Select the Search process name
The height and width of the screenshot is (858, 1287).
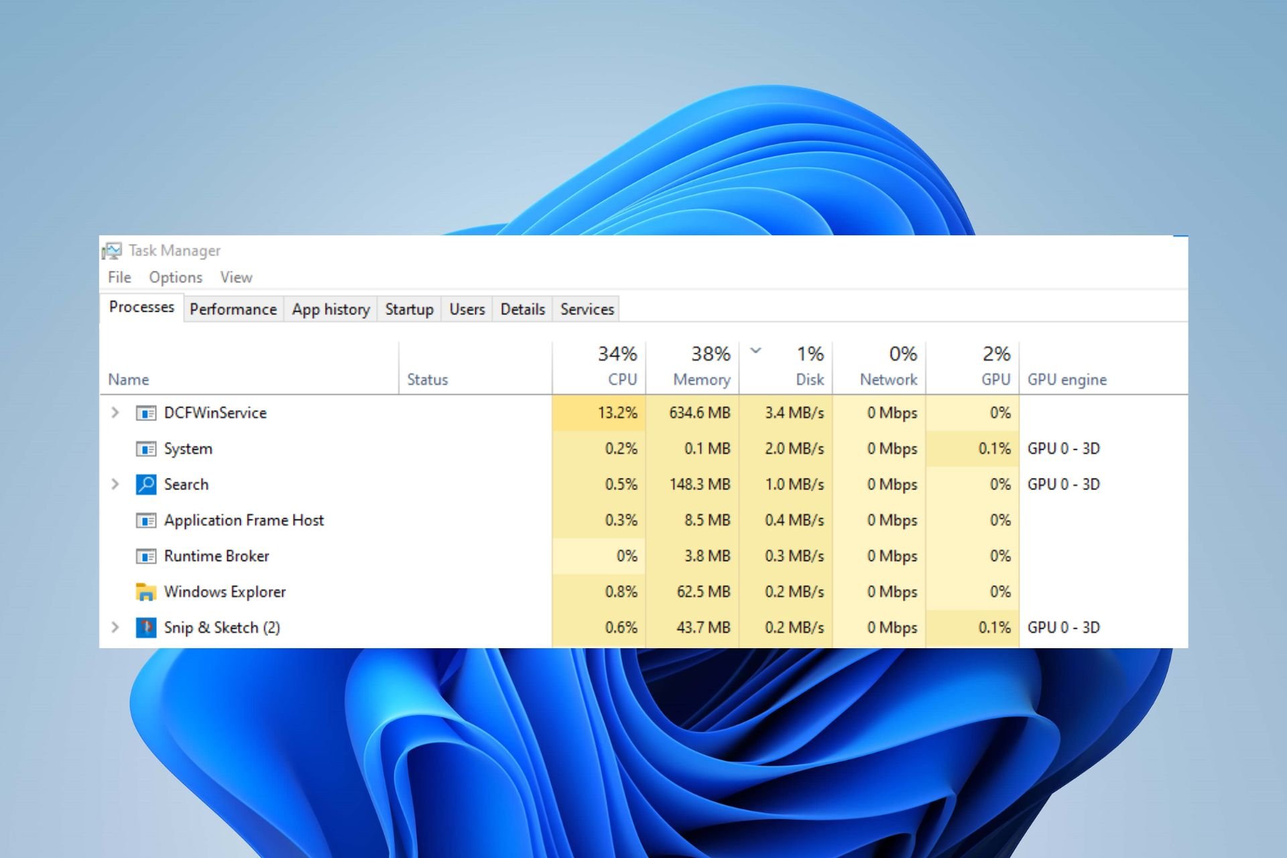coord(186,484)
